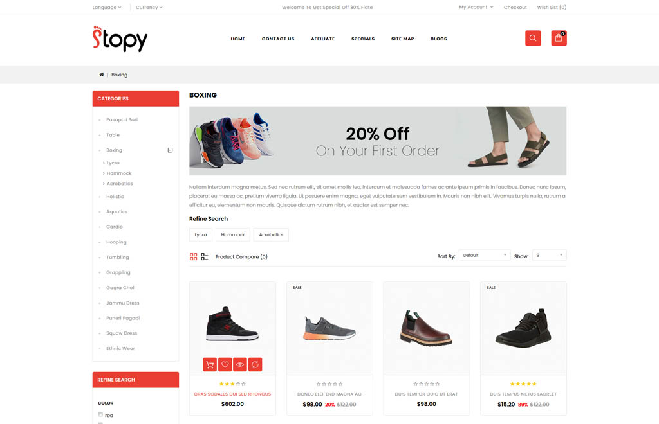This screenshot has width=659, height=424.
Task: Go to the Specials menu item
Action: pos(363,39)
